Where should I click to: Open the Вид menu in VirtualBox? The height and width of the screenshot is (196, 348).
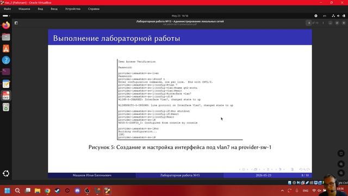pos(40,9)
